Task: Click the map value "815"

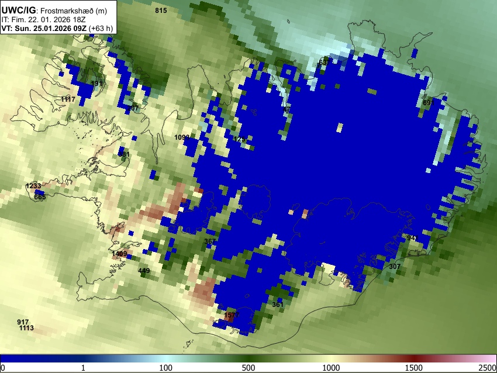Action: [161, 11]
